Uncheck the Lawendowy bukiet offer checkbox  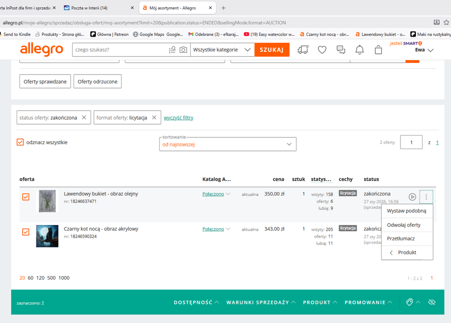click(x=26, y=197)
